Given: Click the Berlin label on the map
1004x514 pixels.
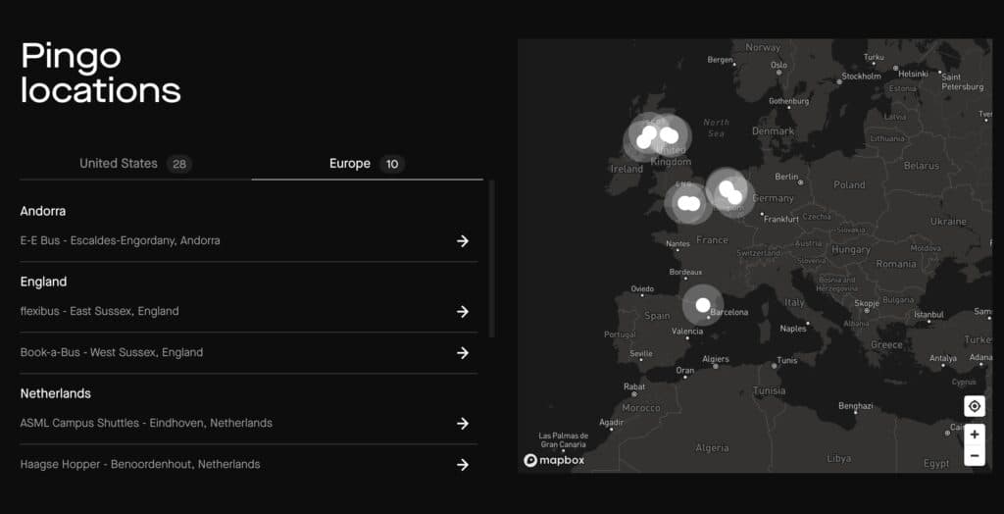Looking at the screenshot, I should [x=786, y=177].
